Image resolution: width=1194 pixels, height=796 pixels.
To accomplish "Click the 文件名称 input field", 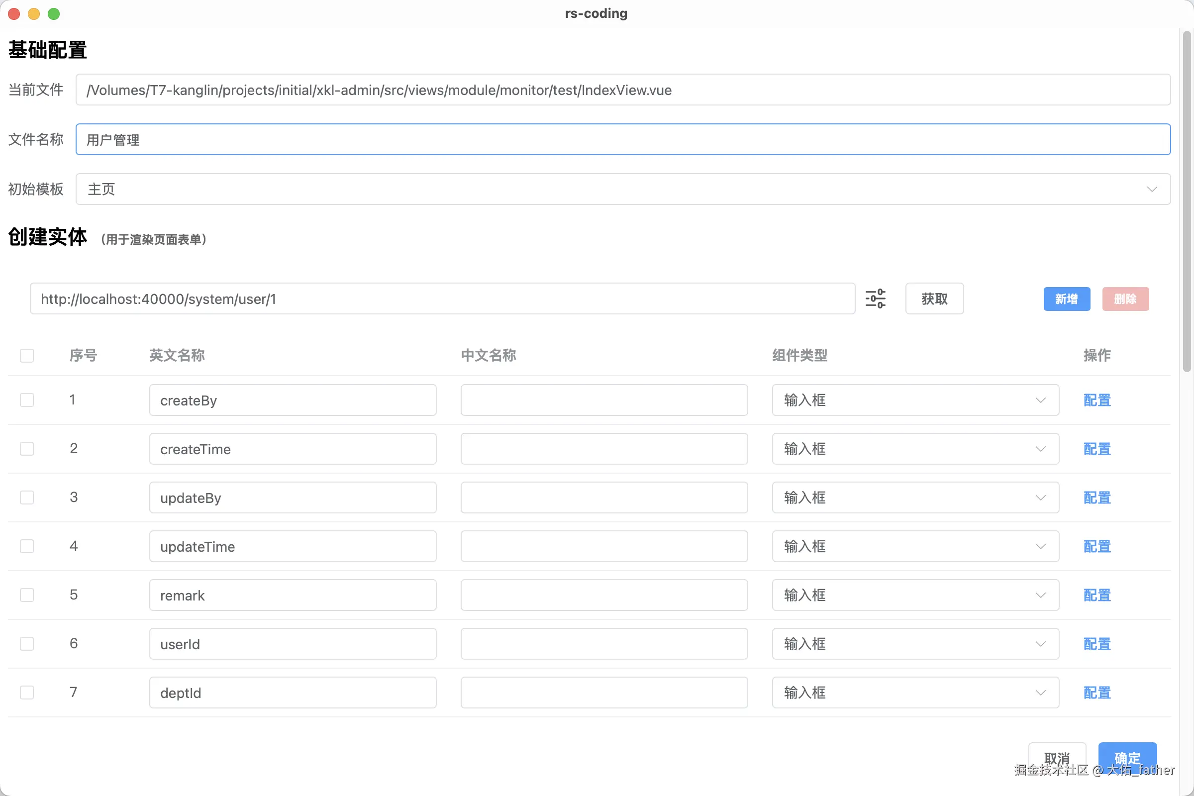I will click(623, 139).
